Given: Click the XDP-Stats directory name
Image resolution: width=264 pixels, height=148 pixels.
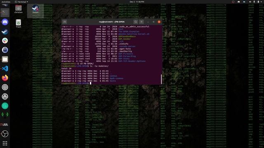Looking at the screenshot, I should [124, 59].
